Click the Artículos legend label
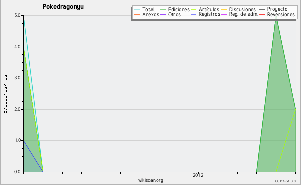Image resolution: width=301 pixels, height=185 pixels. (209, 10)
